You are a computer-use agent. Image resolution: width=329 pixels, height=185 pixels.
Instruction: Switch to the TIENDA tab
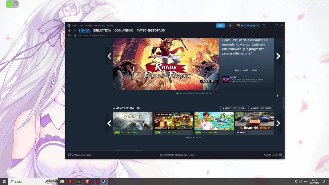84,30
